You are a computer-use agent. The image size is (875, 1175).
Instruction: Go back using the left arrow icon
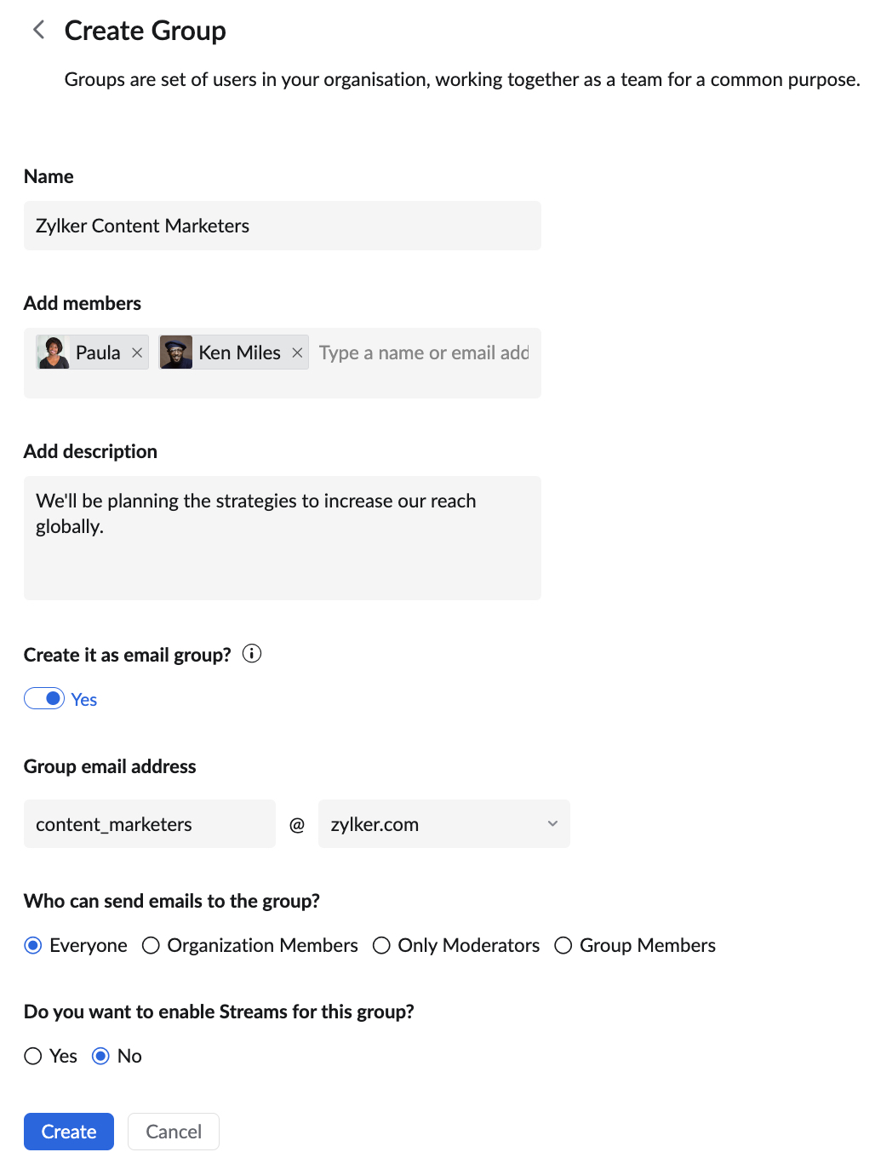tap(38, 31)
